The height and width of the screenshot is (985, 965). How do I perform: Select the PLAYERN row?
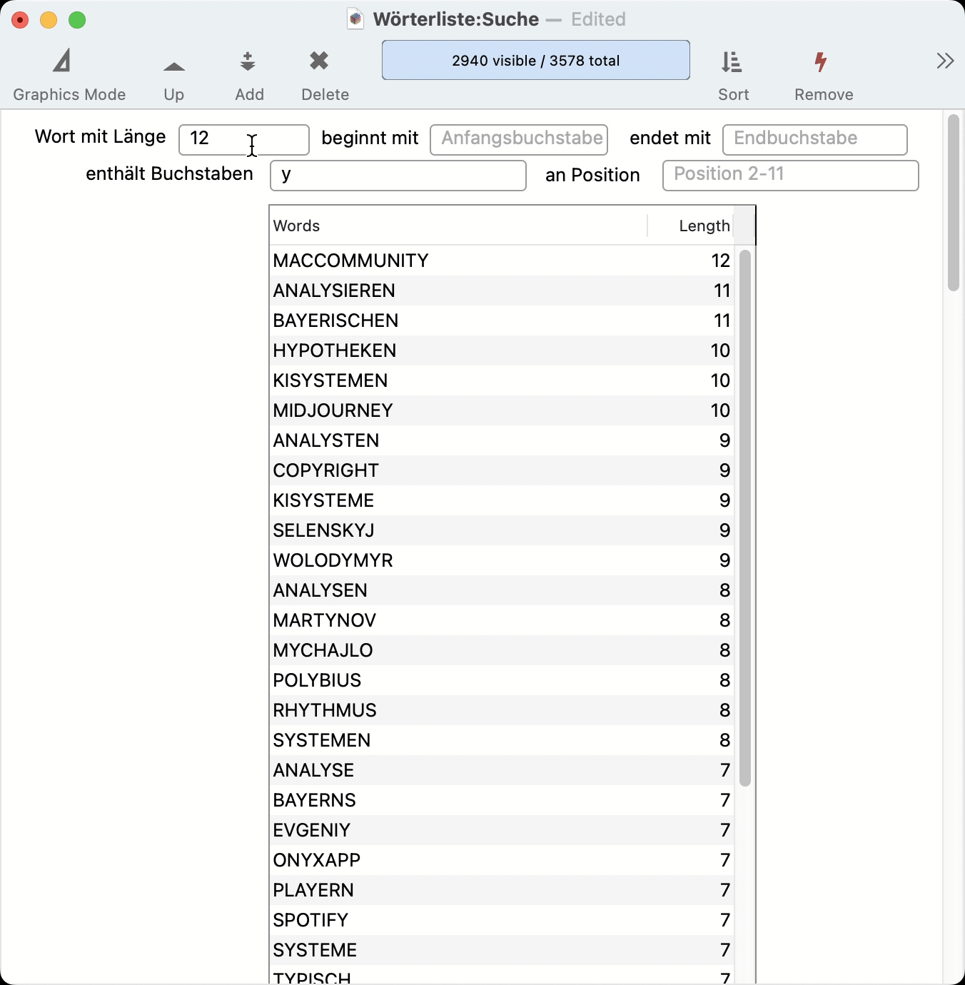pyautogui.click(x=502, y=890)
